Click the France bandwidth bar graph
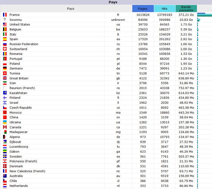 pos(205,15)
